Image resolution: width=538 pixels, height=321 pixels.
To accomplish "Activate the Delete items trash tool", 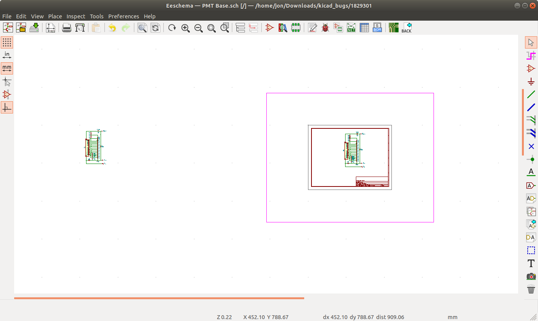I will (x=531, y=289).
